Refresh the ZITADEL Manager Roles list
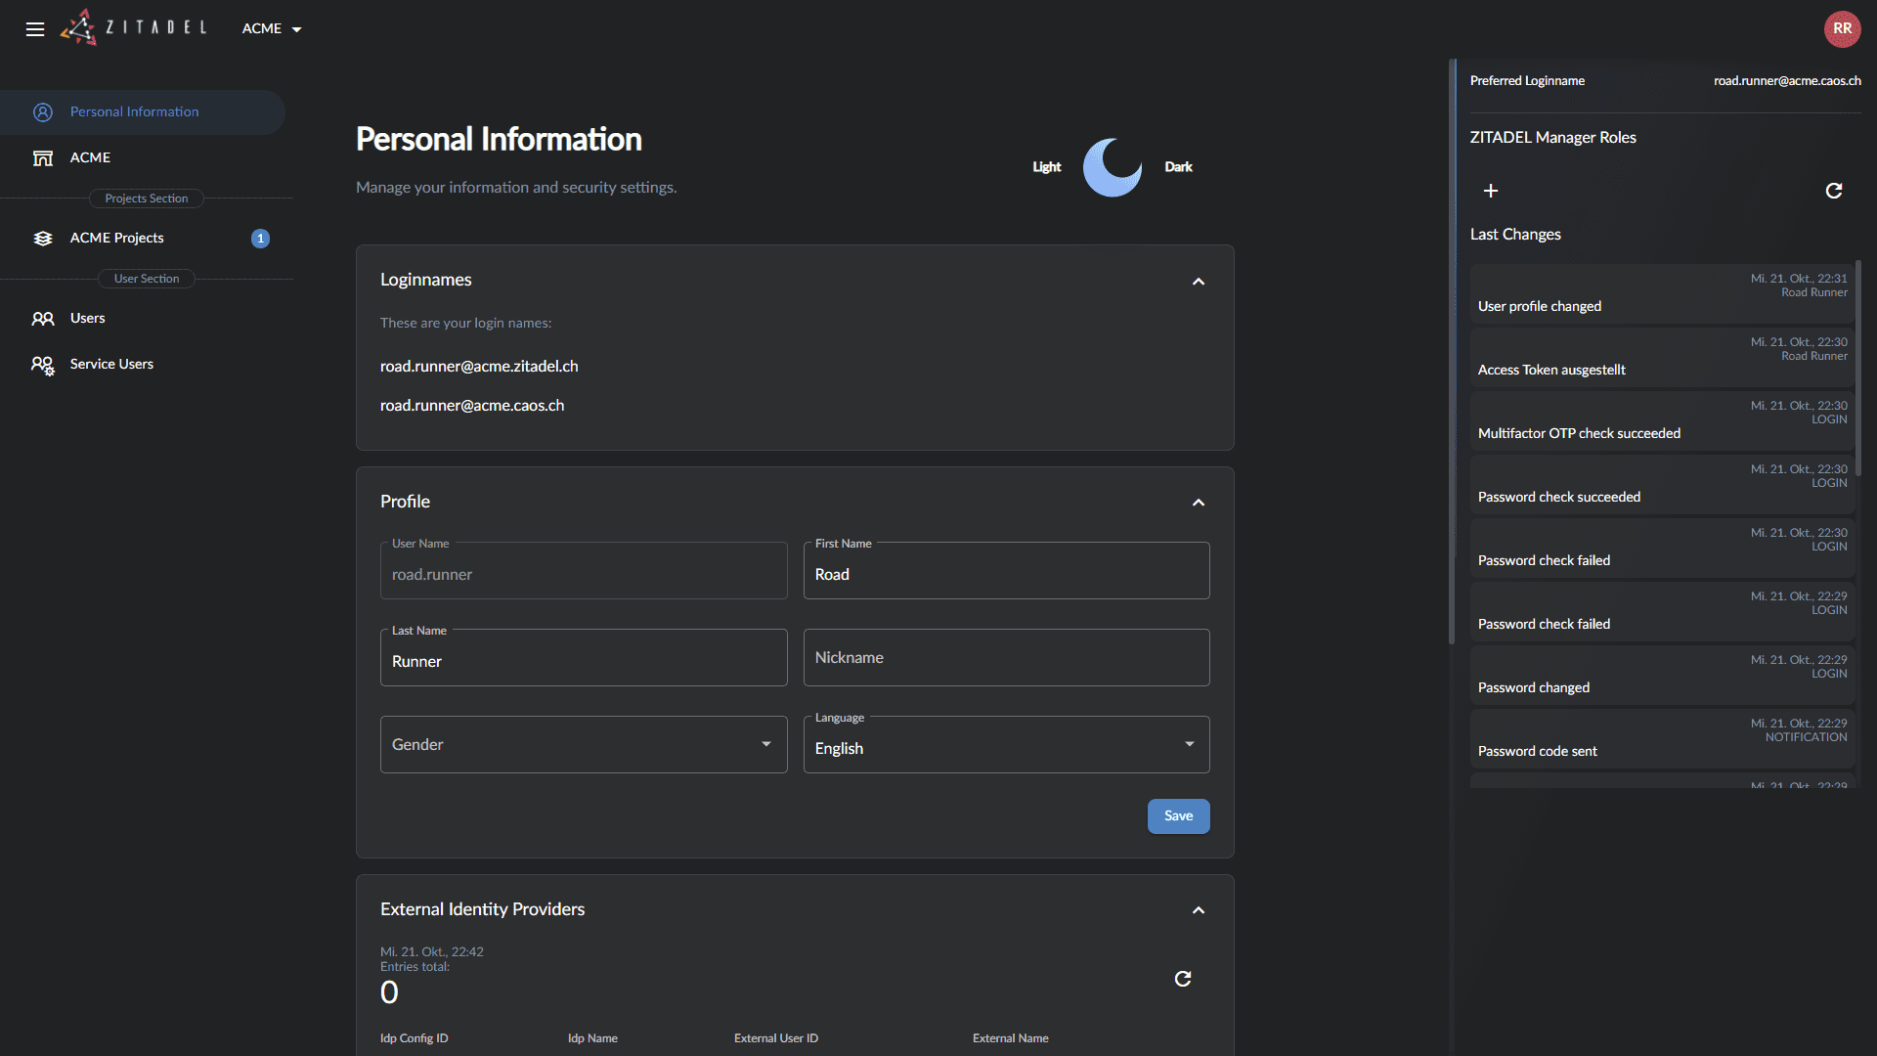 [x=1834, y=191]
